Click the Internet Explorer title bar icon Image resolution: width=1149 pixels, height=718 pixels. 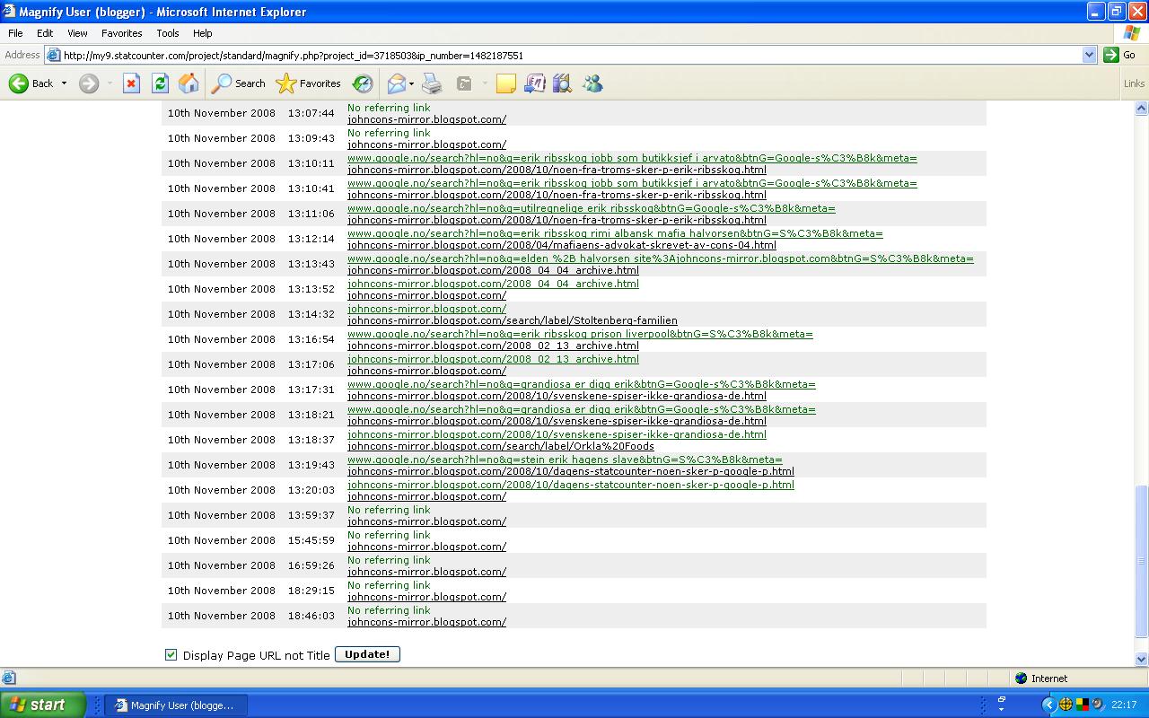pos(10,12)
